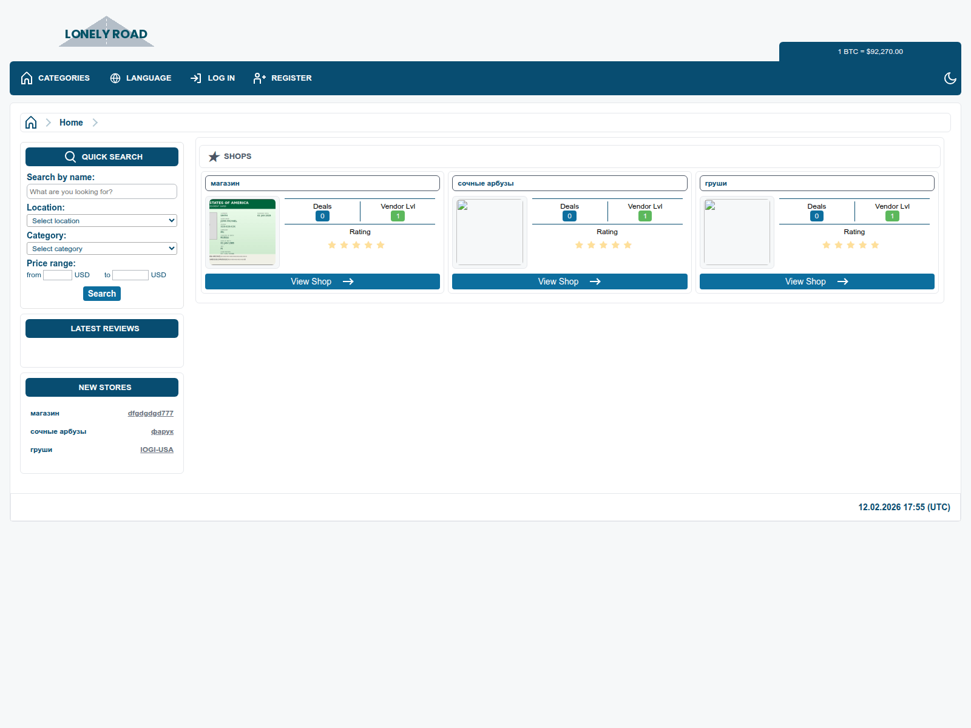The height and width of the screenshot is (728, 971).
Task: Select the Register menu item
Action: 292,78
